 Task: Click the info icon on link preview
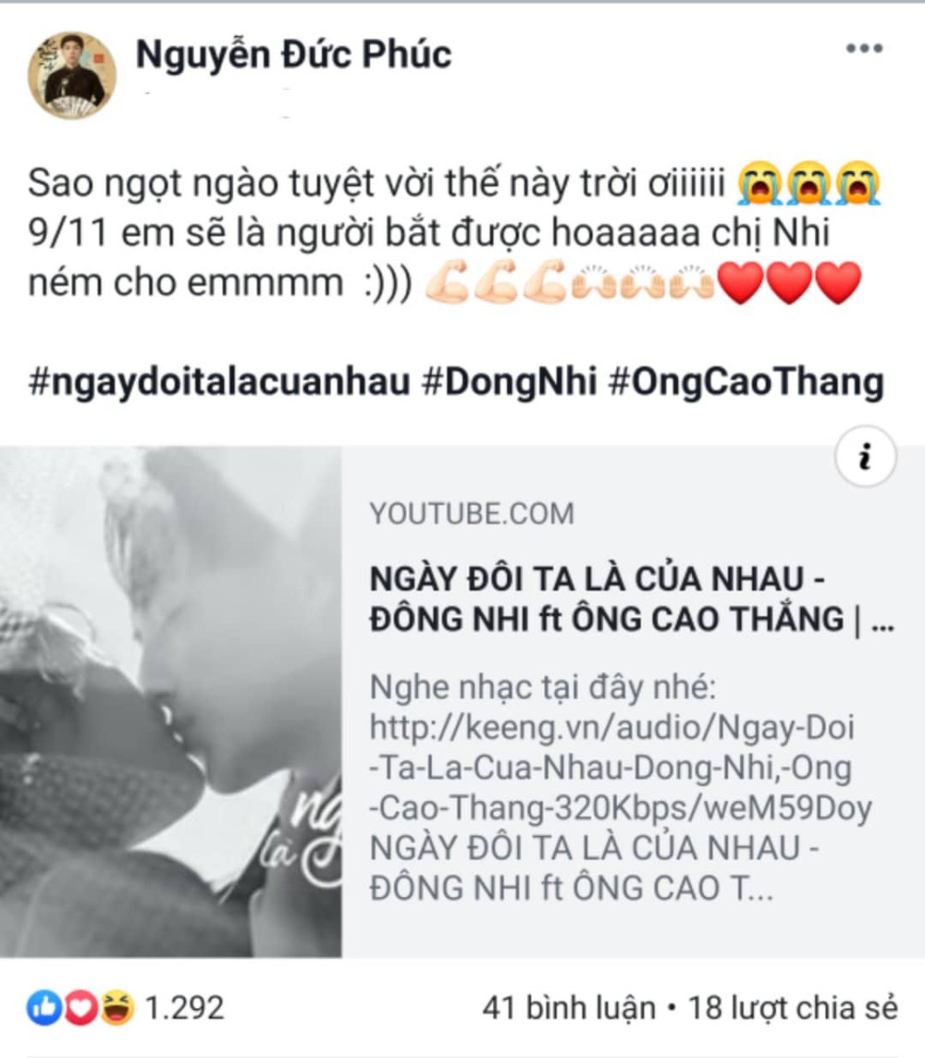coord(866,457)
